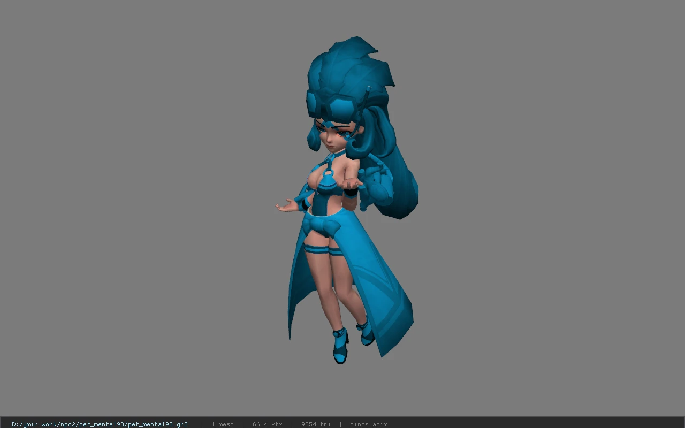Click the '9554 tri' triangle count
Screen dimensions: 685x428
pyautogui.click(x=316, y=424)
